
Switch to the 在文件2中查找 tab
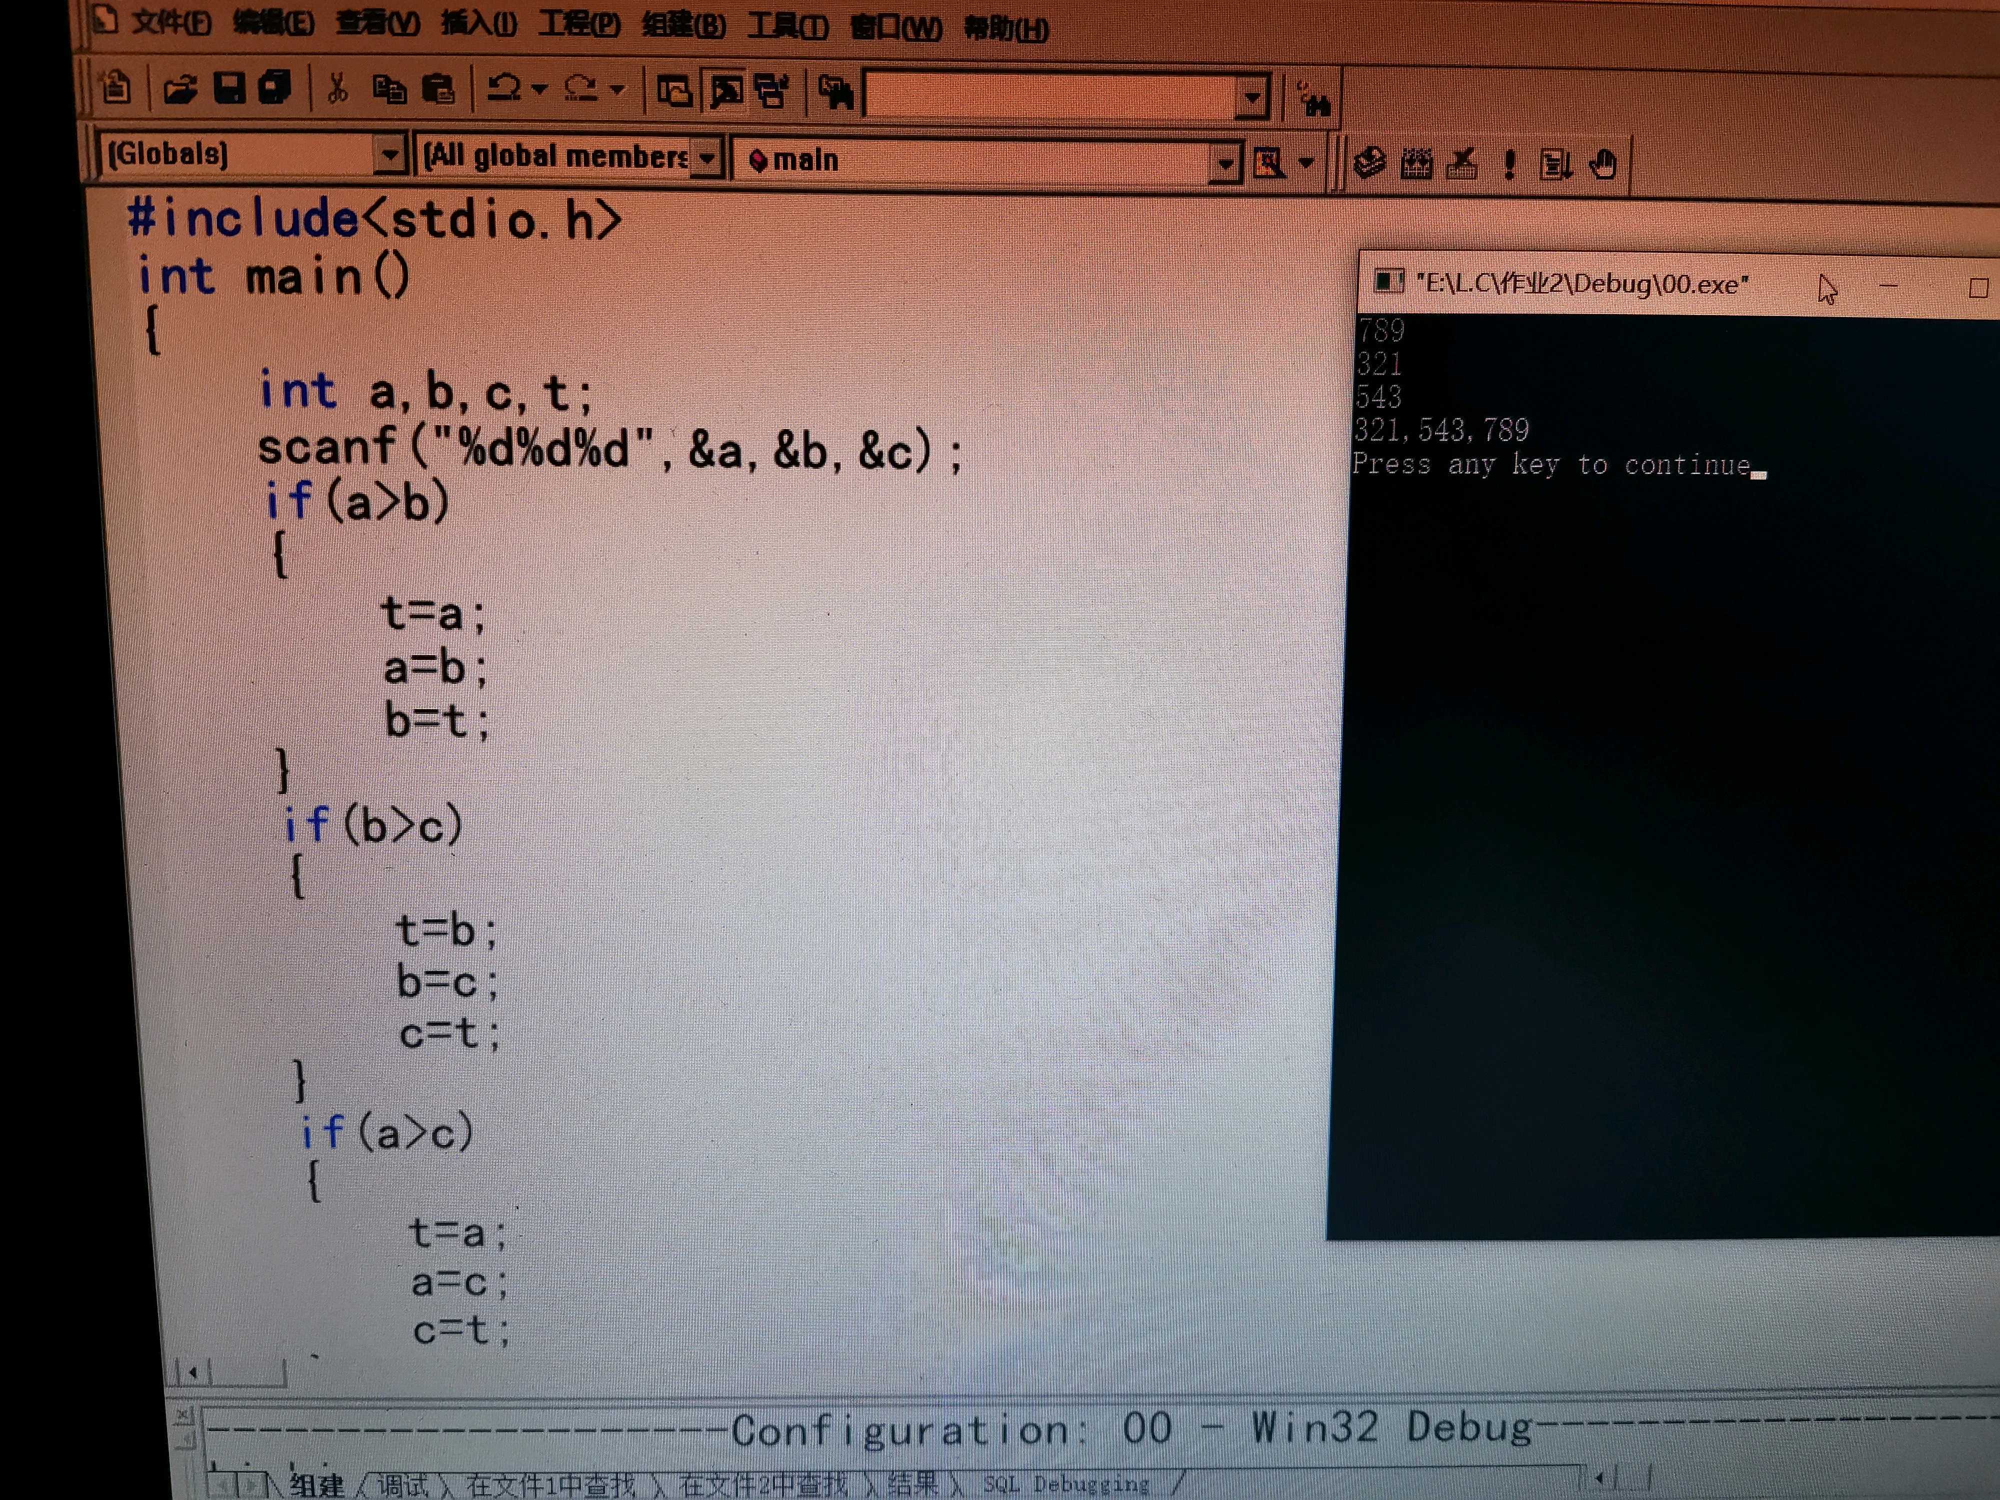763,1483
